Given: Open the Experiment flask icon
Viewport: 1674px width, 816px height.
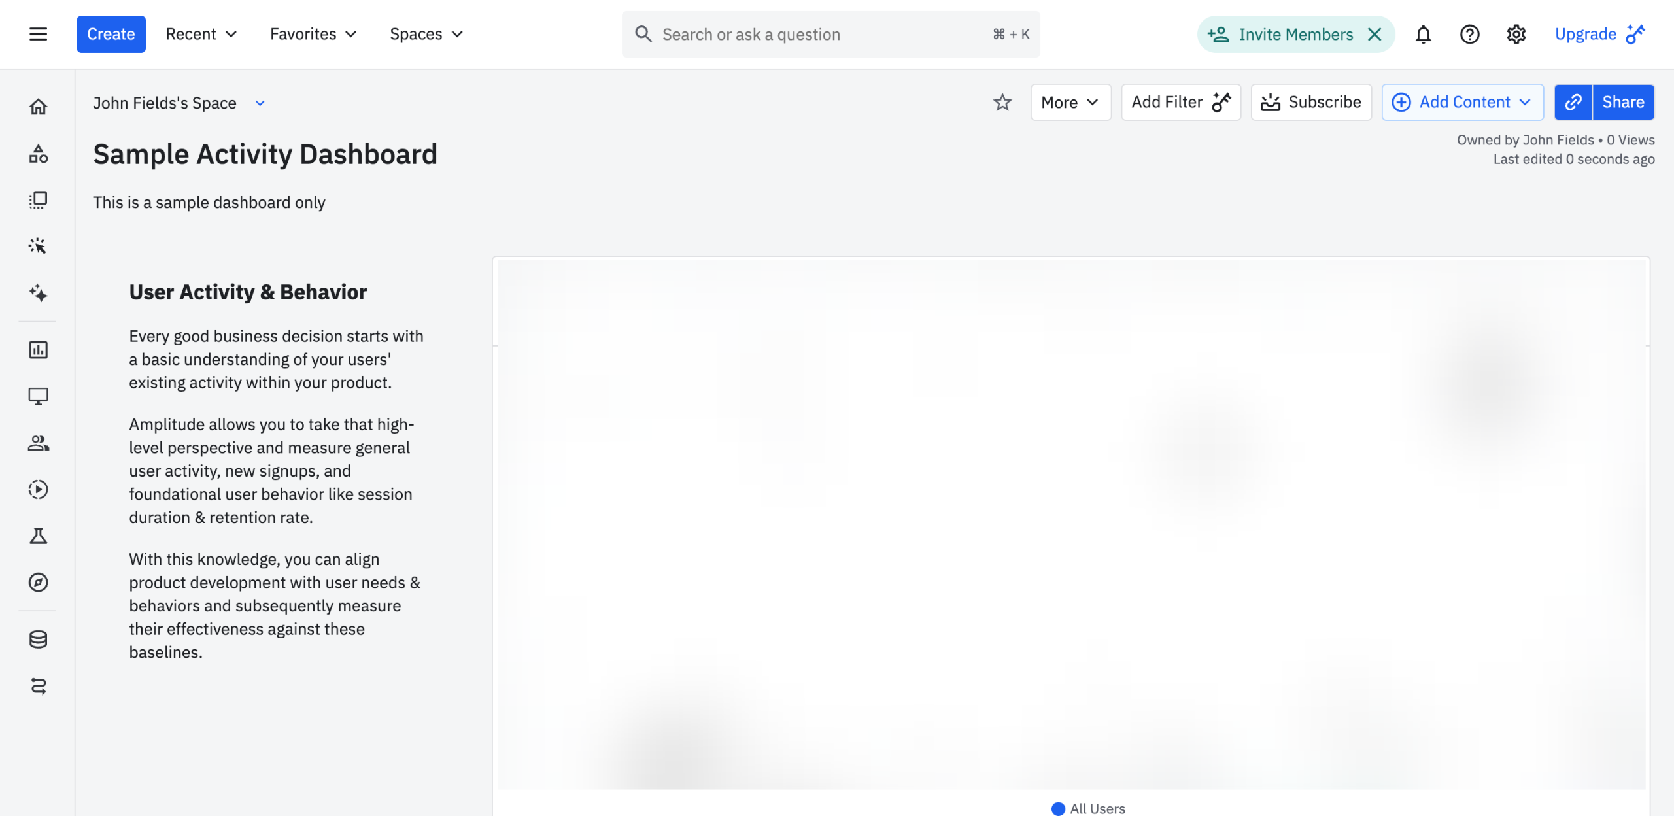Looking at the screenshot, I should (38, 536).
